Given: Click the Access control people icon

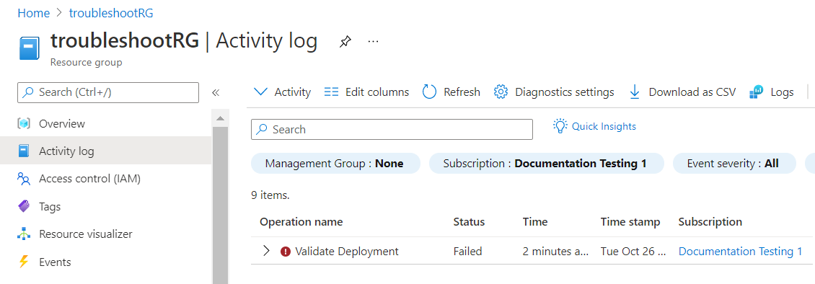Looking at the screenshot, I should click(24, 179).
